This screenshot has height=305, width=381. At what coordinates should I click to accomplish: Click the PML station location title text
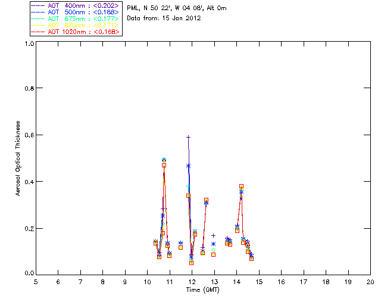click(177, 8)
